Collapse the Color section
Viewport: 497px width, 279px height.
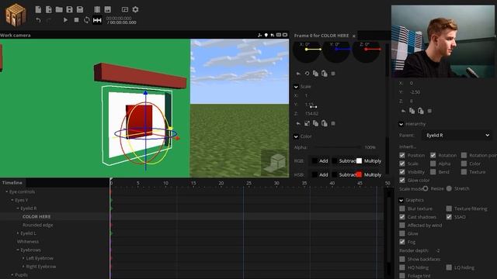pos(296,136)
